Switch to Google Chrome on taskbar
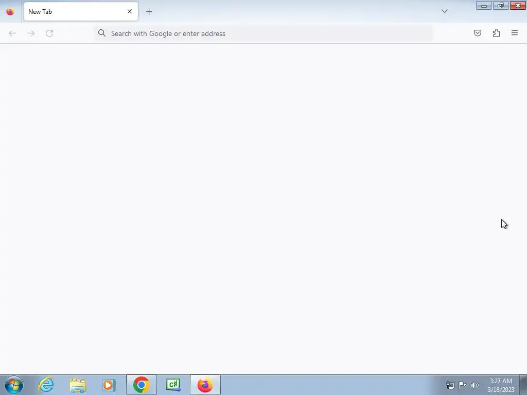 pyautogui.click(x=142, y=385)
